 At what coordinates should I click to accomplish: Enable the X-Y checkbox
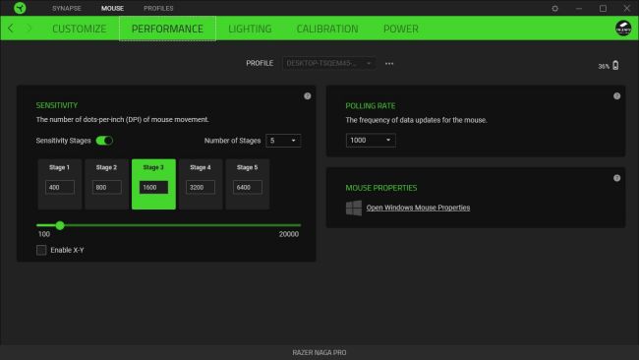(41, 250)
